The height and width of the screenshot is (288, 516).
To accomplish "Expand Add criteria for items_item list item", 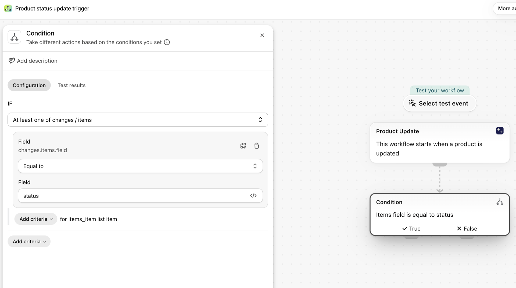I will point(36,219).
